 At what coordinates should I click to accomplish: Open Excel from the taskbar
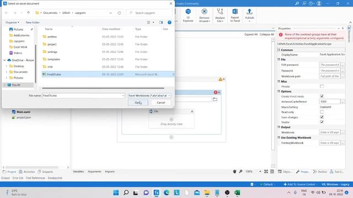tap(237, 193)
